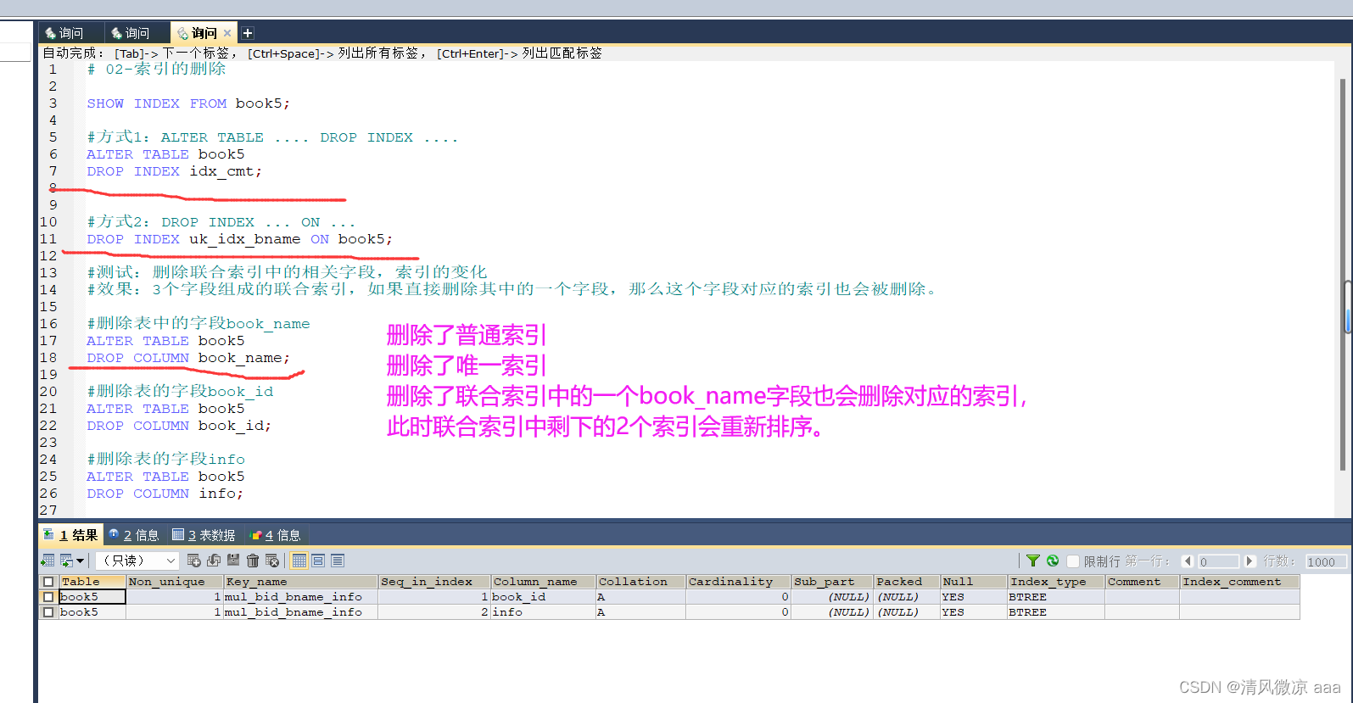Open the '(只读)' read-only mode dropdown
The image size is (1353, 703).
click(x=137, y=561)
